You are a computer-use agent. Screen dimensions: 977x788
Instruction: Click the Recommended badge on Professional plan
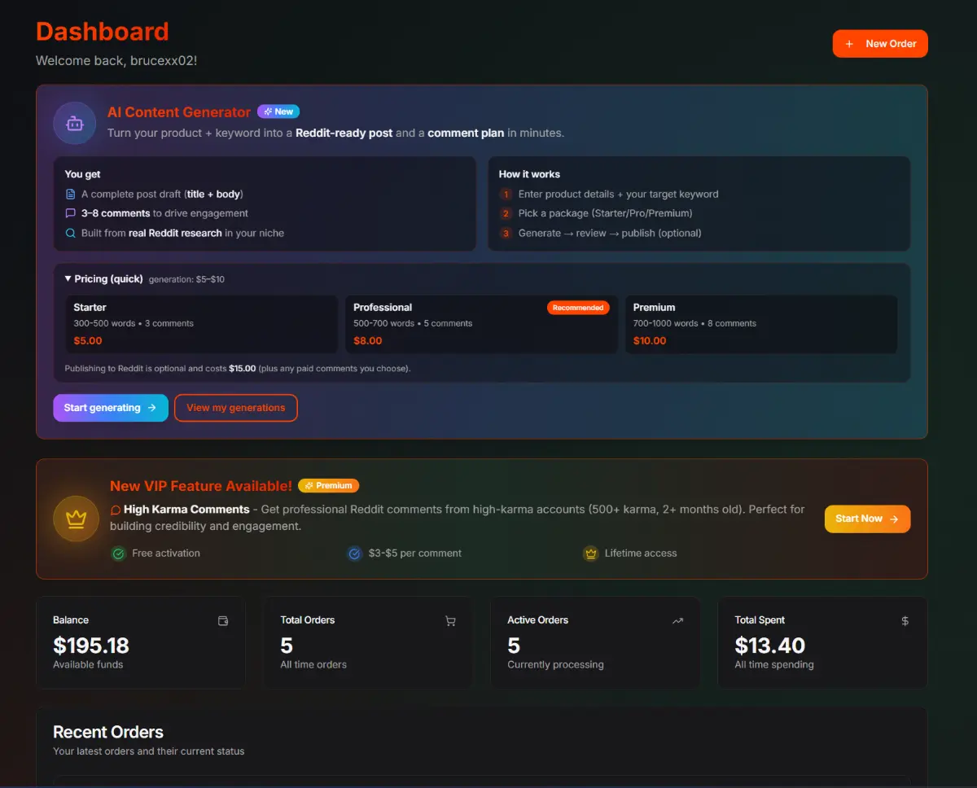[578, 308]
